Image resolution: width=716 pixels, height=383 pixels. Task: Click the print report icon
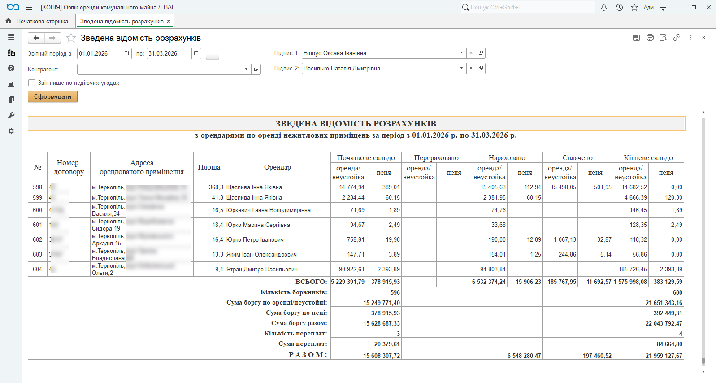[650, 38]
